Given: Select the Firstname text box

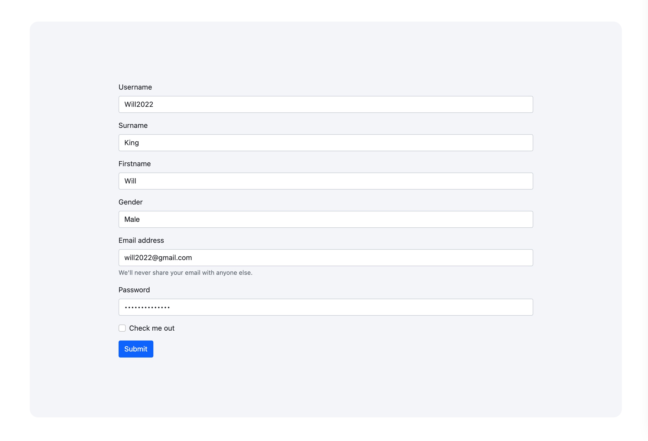Looking at the screenshot, I should [326, 181].
